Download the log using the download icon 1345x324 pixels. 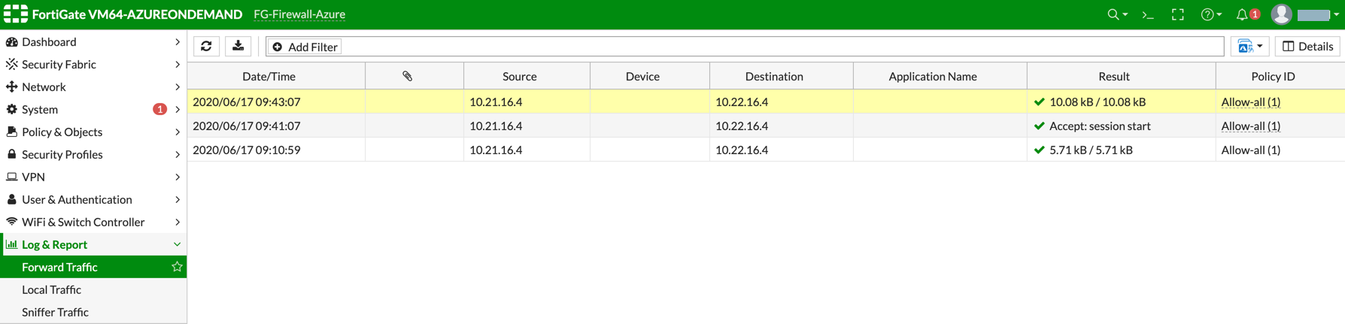[238, 47]
